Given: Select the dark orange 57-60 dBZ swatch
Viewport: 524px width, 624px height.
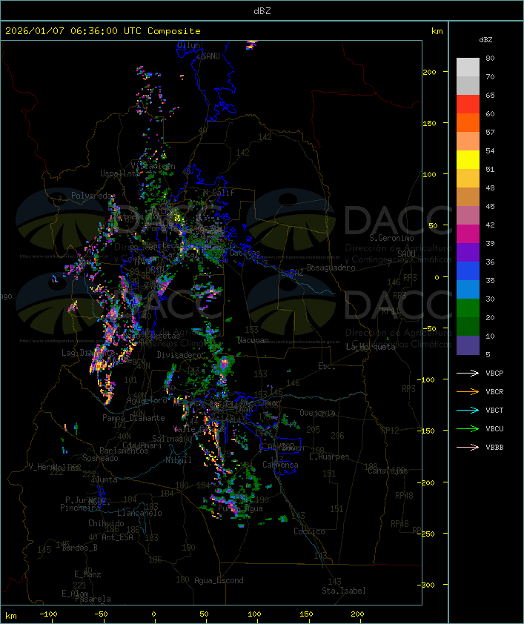Looking at the screenshot, I should point(468,123).
